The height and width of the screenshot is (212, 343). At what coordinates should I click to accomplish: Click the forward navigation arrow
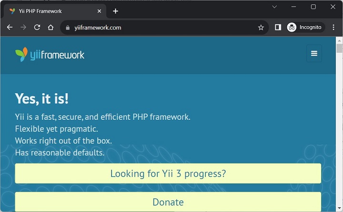23,28
